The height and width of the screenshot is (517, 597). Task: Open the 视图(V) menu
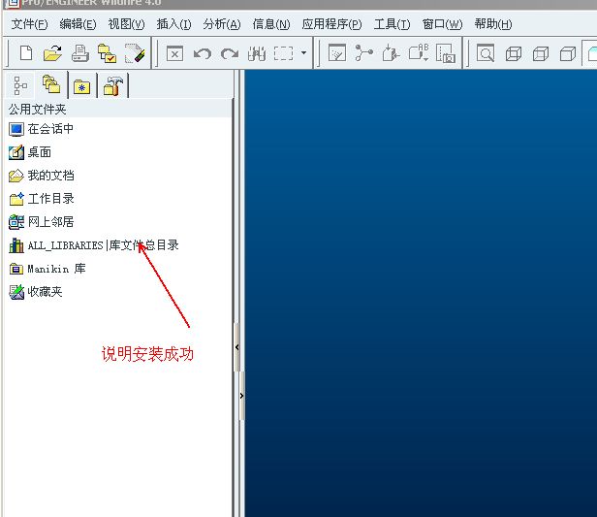pos(126,24)
